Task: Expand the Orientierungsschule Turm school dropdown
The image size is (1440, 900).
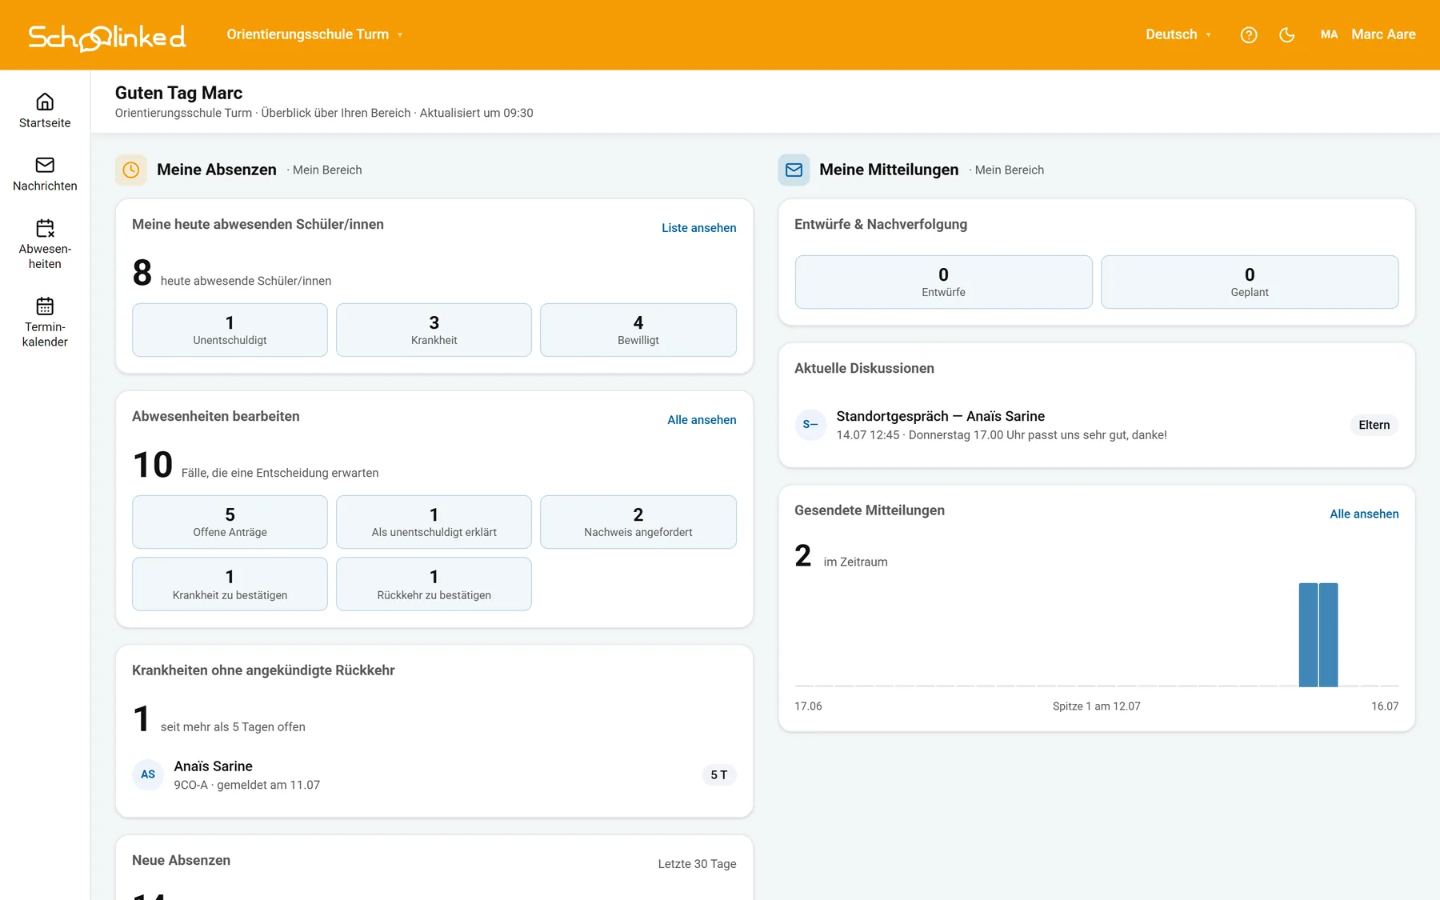Action: [314, 34]
